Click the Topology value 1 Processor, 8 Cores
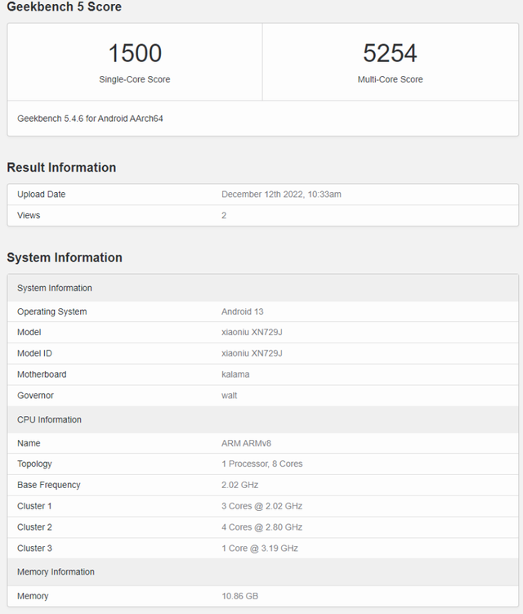The height and width of the screenshot is (614, 523). point(261,464)
